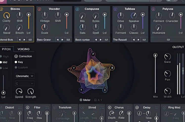
Task: Toggle the Compuvox module power button
Action: [x=77, y=9]
